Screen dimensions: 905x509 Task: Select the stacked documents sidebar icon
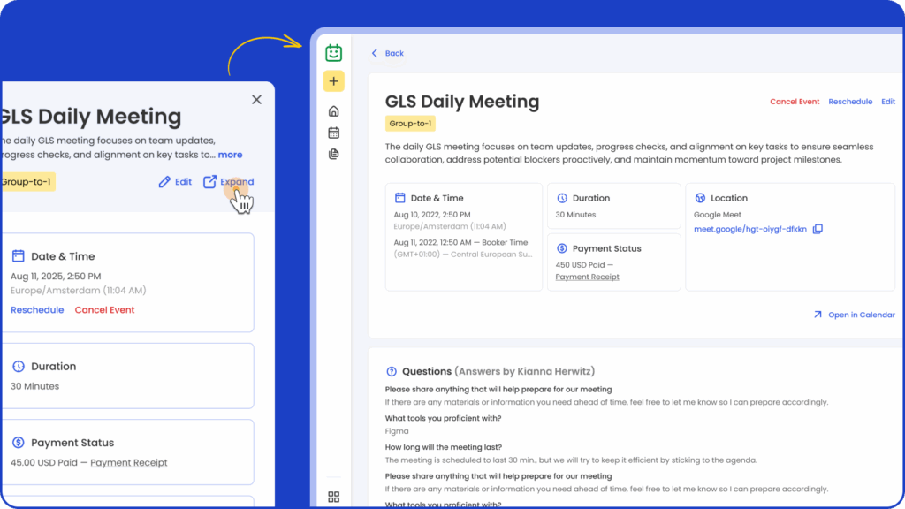click(333, 154)
